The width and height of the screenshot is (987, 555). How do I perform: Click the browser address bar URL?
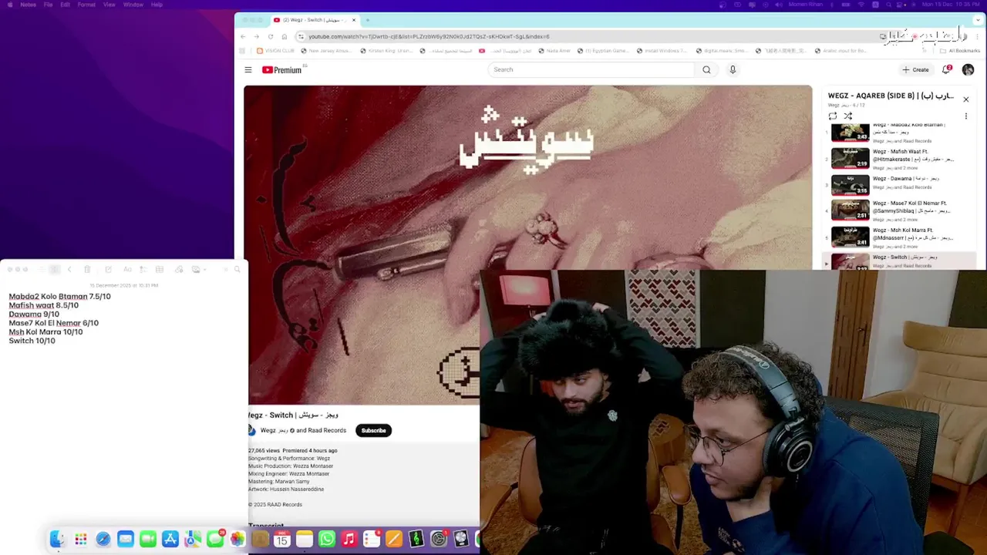(429, 36)
